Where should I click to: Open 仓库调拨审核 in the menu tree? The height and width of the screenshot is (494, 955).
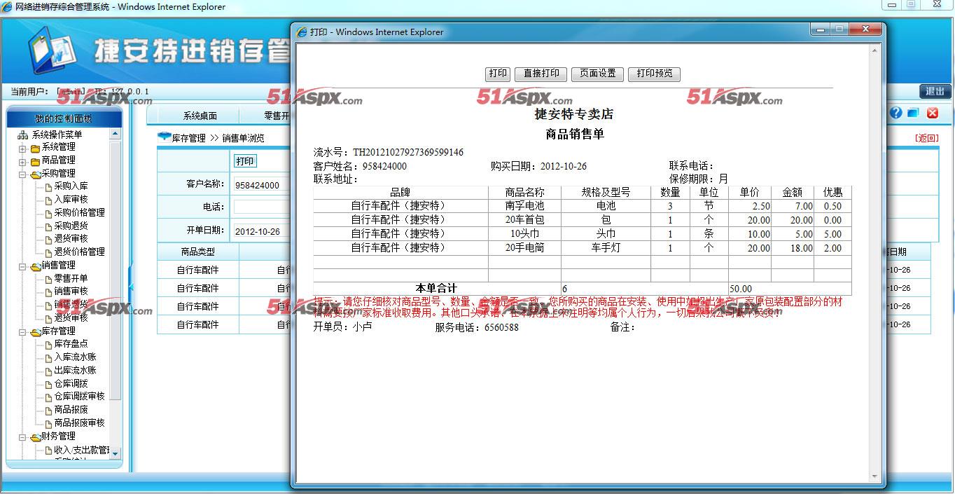pyautogui.click(x=79, y=397)
